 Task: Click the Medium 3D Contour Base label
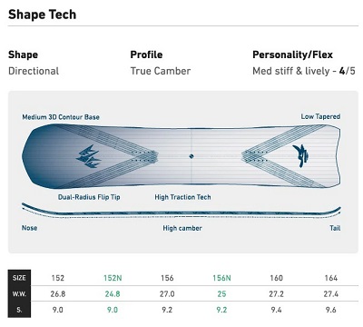point(61,117)
